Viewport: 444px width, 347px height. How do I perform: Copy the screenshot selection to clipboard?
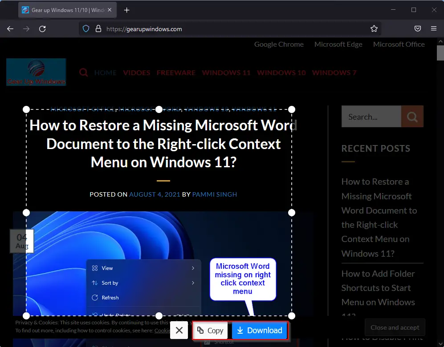pyautogui.click(x=210, y=330)
